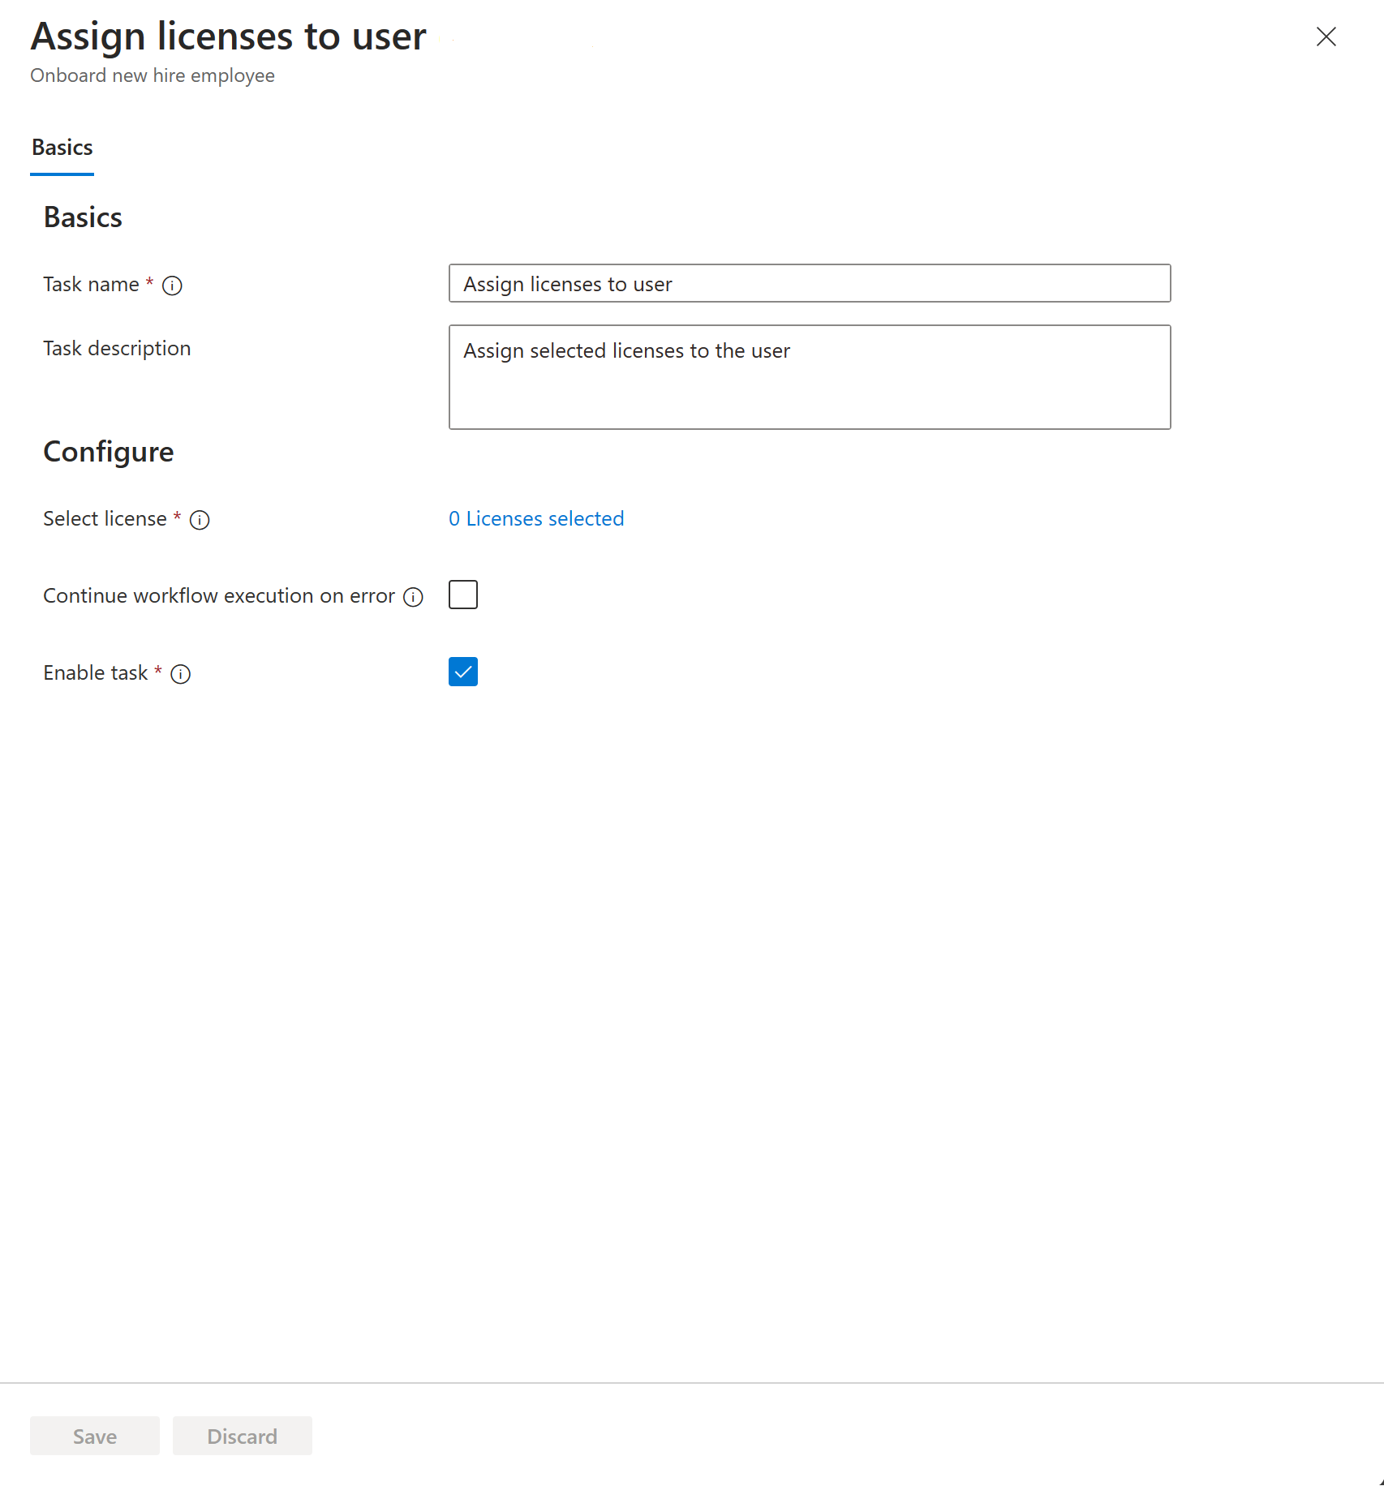This screenshot has width=1384, height=1486.
Task: Open info icon beside Enable task
Action: [180, 674]
